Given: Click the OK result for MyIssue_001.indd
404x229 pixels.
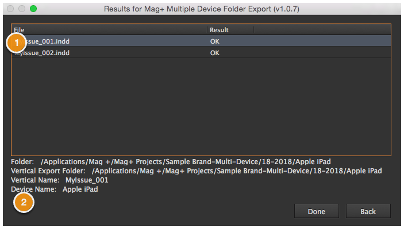Looking at the screenshot, I should coord(214,41).
